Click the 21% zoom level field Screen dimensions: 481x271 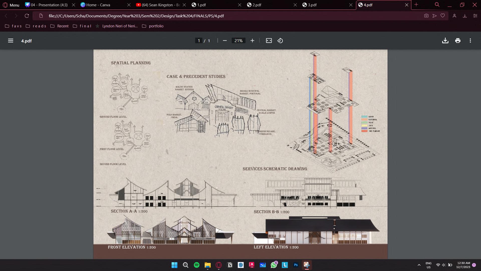coord(238,41)
